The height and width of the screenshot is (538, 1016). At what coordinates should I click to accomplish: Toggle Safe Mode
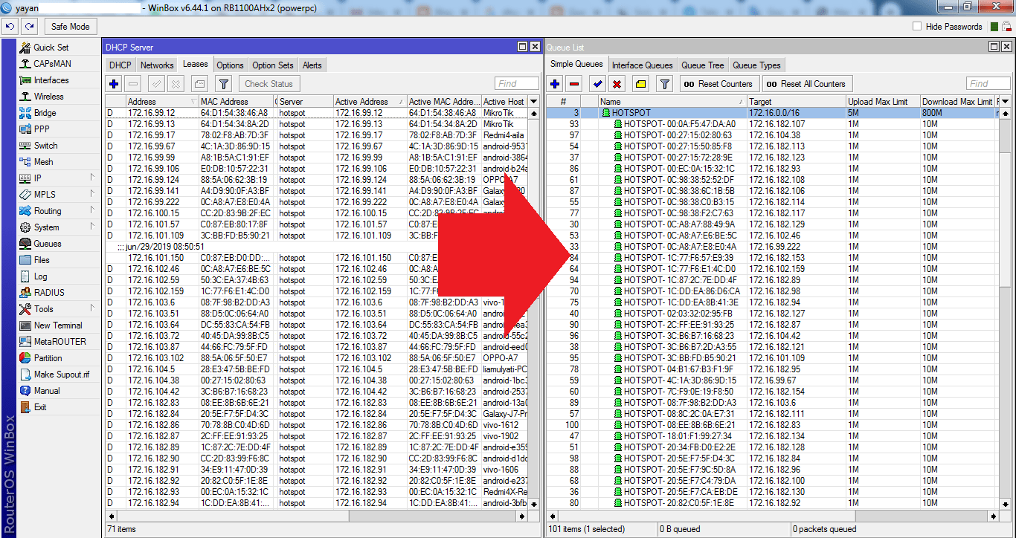pyautogui.click(x=70, y=26)
